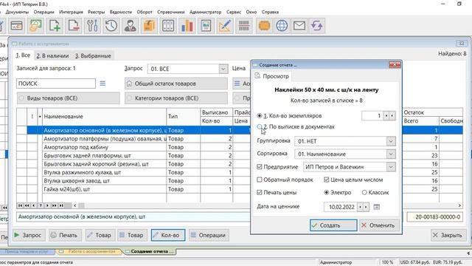Viewport: 472px width, 266px height.
Task: Click the date field 10.02.2022
Action: coord(341,207)
